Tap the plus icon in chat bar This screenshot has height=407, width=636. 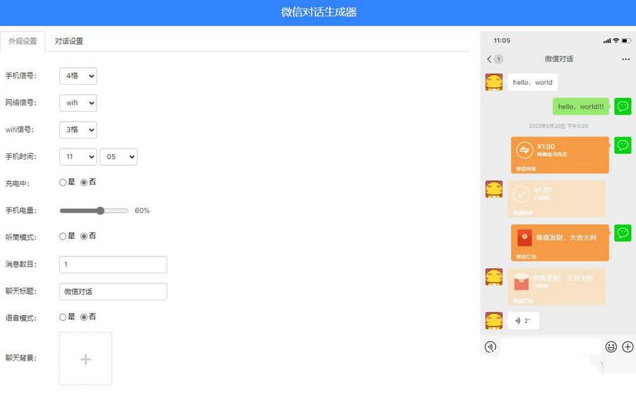[x=628, y=347]
